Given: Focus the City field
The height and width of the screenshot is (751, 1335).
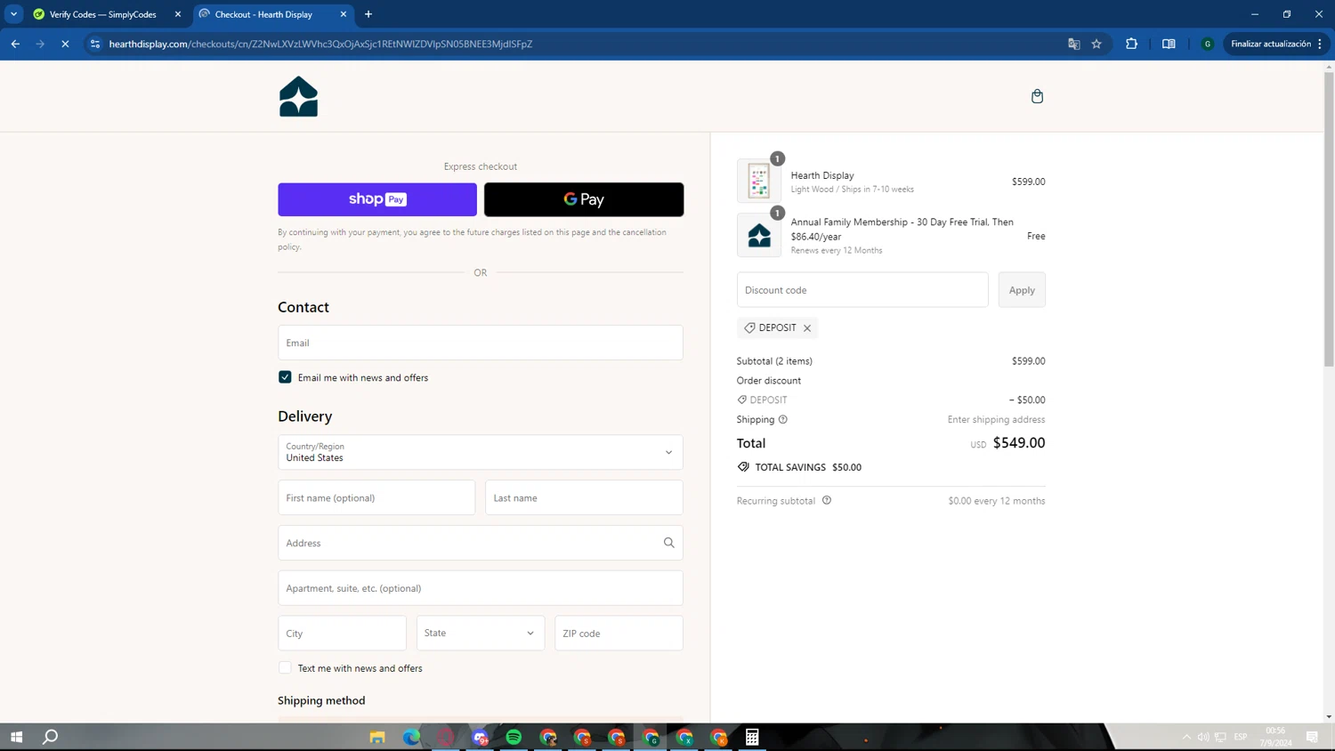Looking at the screenshot, I should click(x=342, y=633).
